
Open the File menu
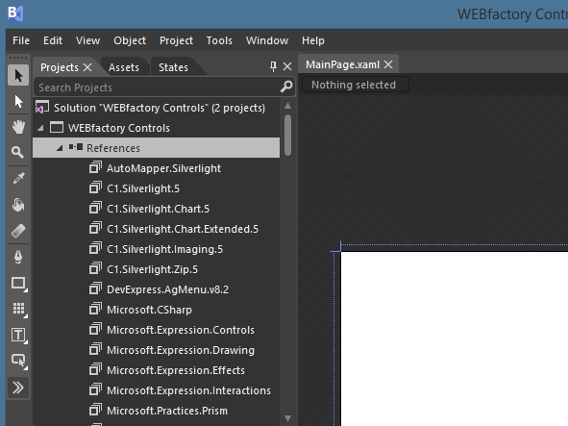[x=21, y=40]
